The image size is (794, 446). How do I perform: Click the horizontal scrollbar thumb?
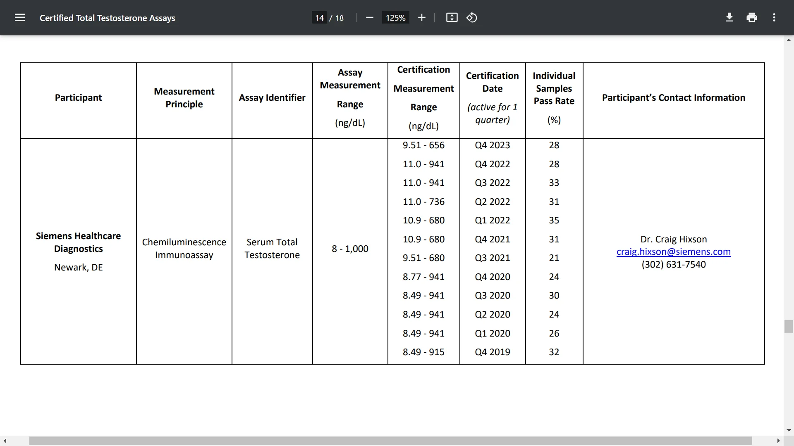[x=390, y=441]
